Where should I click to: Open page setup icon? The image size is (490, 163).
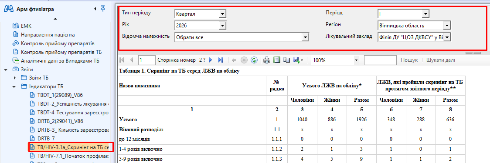(x=286, y=60)
